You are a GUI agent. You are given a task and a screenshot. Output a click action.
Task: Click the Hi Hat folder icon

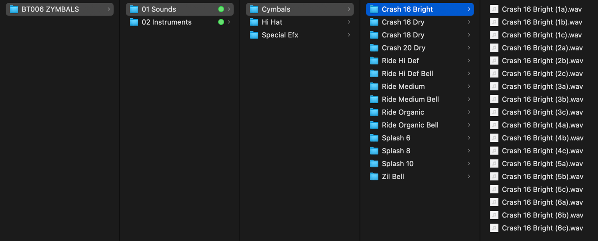tap(254, 22)
